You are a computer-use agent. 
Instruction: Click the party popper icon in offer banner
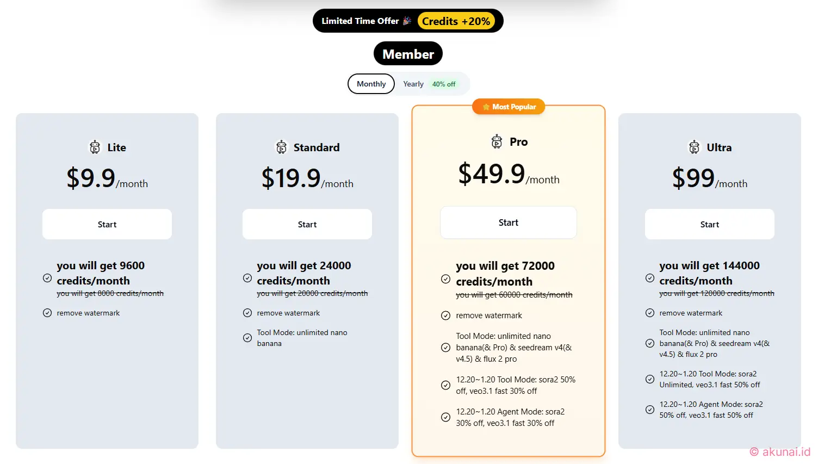[407, 21]
